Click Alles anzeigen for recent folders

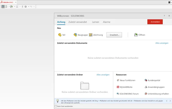pos(103,75)
